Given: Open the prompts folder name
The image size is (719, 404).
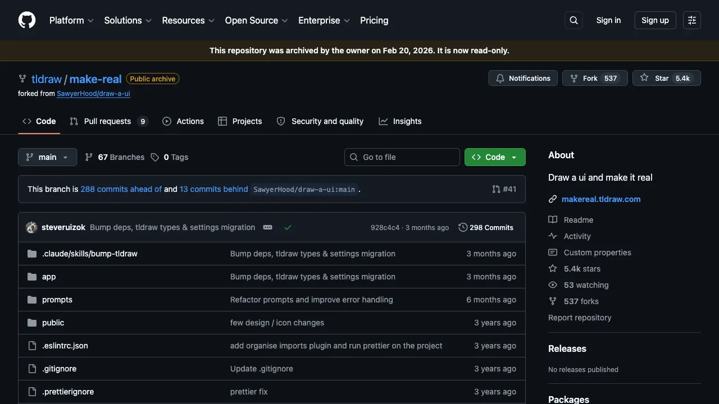Looking at the screenshot, I should pos(57,300).
